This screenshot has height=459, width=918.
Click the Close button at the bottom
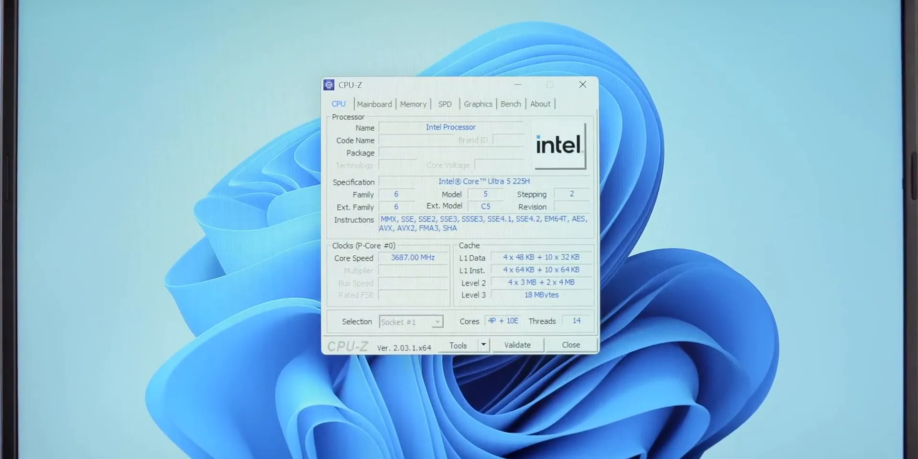571,345
